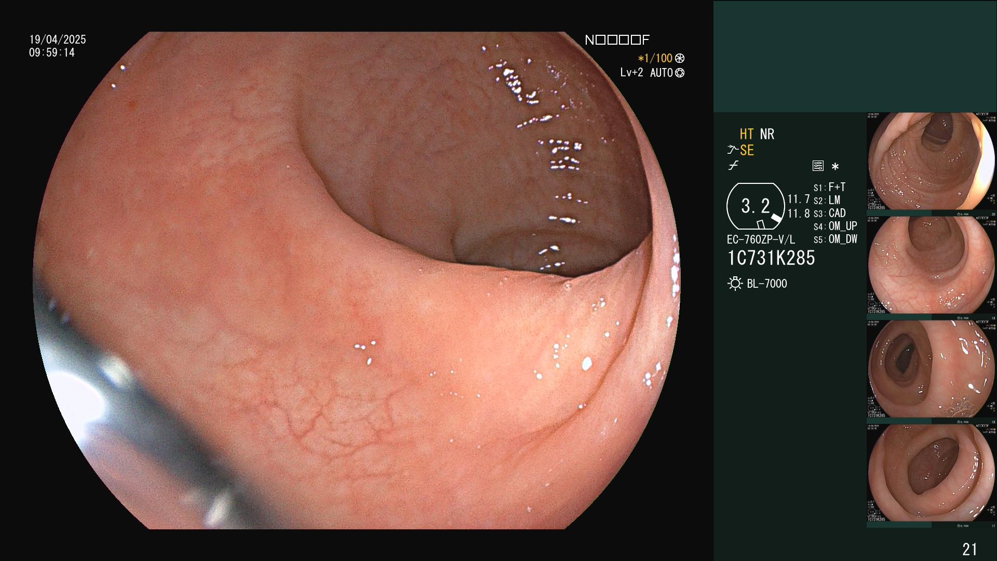Click the iris icon next to AUTO

[x=680, y=73]
